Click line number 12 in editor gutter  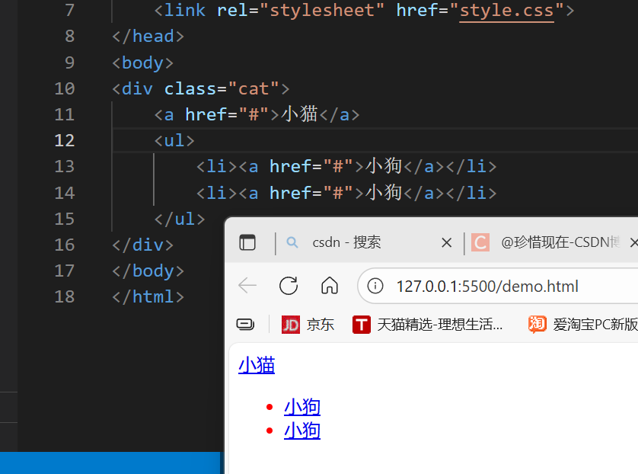[x=65, y=140]
